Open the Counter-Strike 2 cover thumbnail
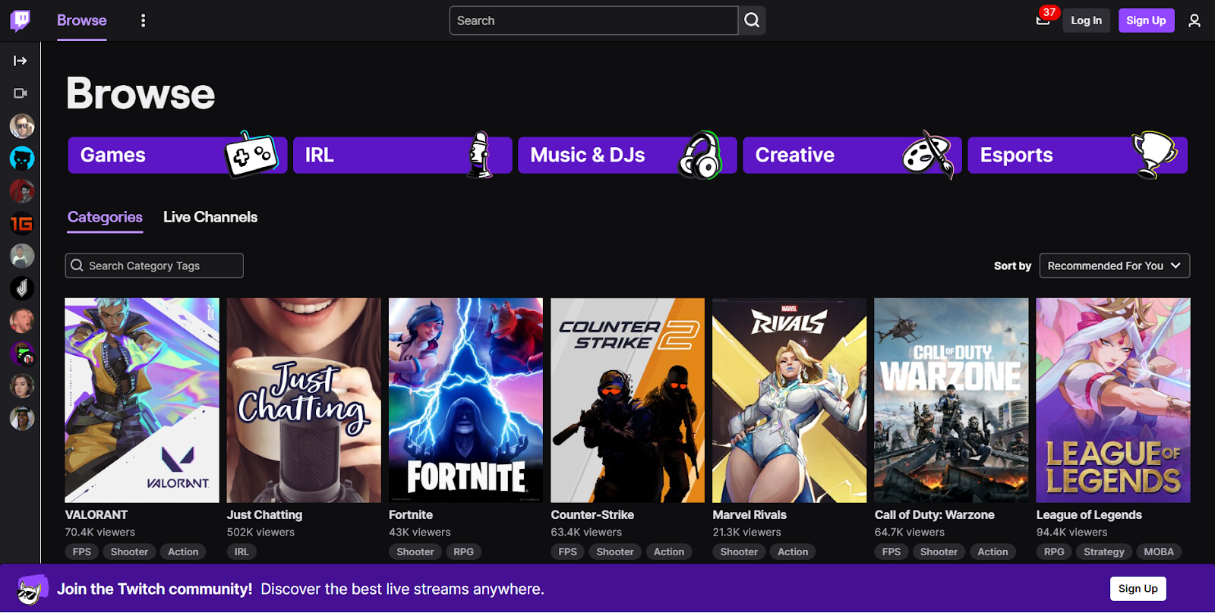This screenshot has width=1215, height=613. click(x=628, y=401)
